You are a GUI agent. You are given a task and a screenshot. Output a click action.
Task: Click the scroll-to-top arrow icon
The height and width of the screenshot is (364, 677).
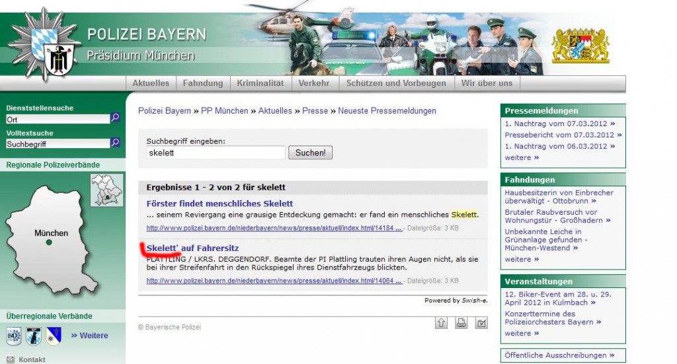pos(441,322)
